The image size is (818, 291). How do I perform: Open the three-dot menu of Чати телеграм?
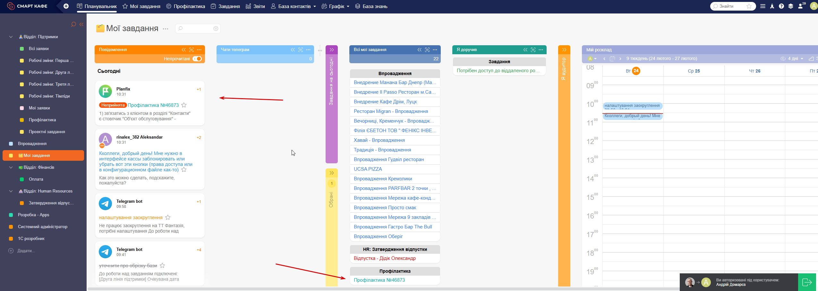click(x=308, y=50)
